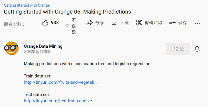Open the Orange Data Mining channel avatar
The image size is (208, 107).
click(12, 48)
